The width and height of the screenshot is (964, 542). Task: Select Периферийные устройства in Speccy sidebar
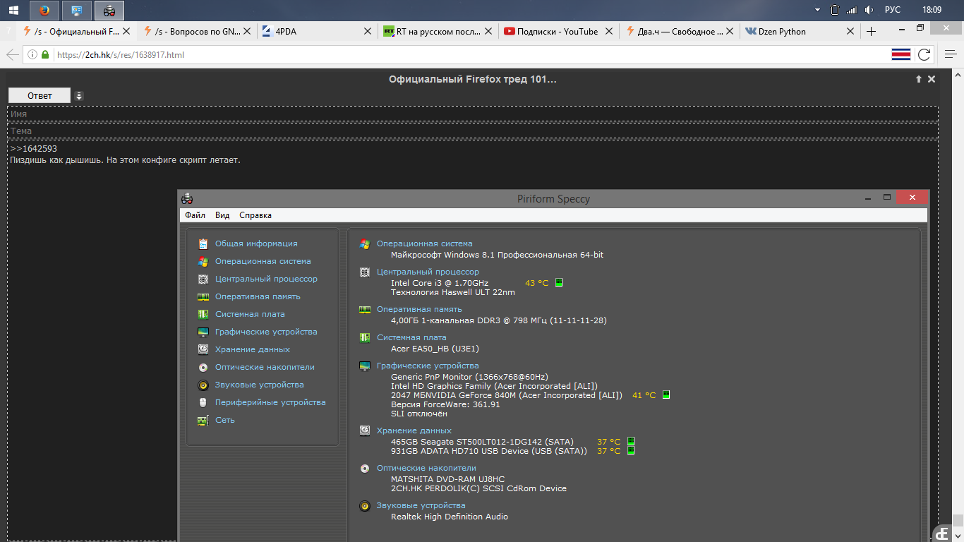270,402
